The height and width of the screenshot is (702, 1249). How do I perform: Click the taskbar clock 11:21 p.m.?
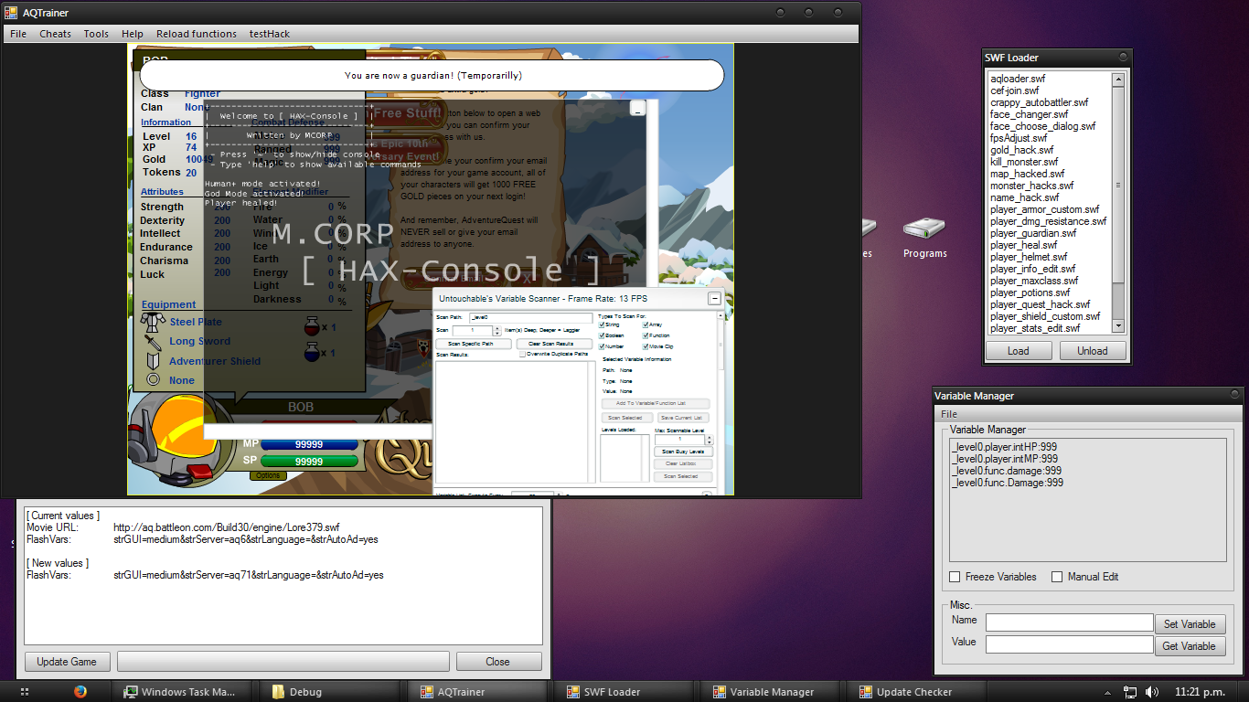1200,692
